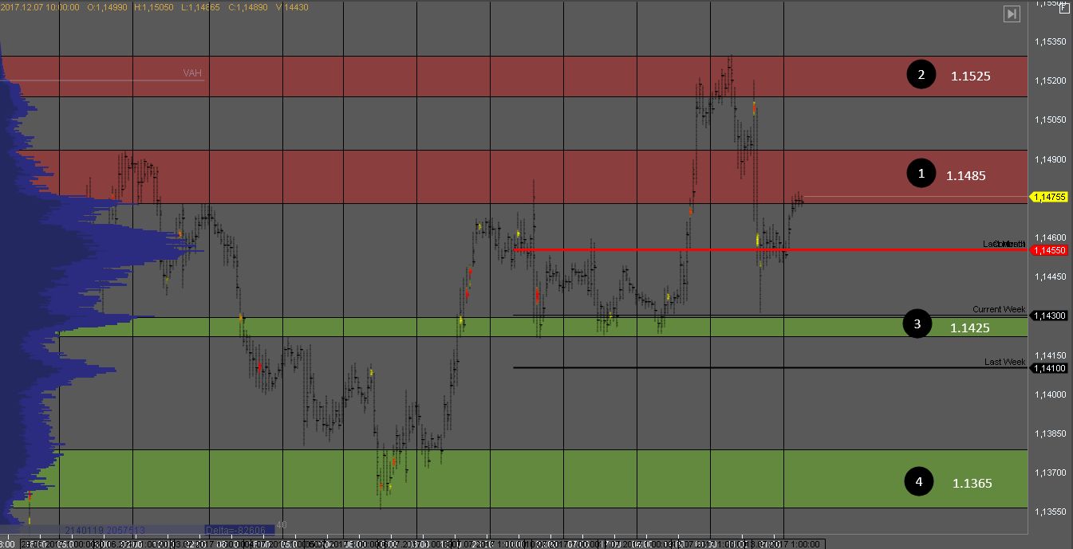Select the 1.1485 resistance zone label
Screen dimensions: 1073x549
click(966, 175)
